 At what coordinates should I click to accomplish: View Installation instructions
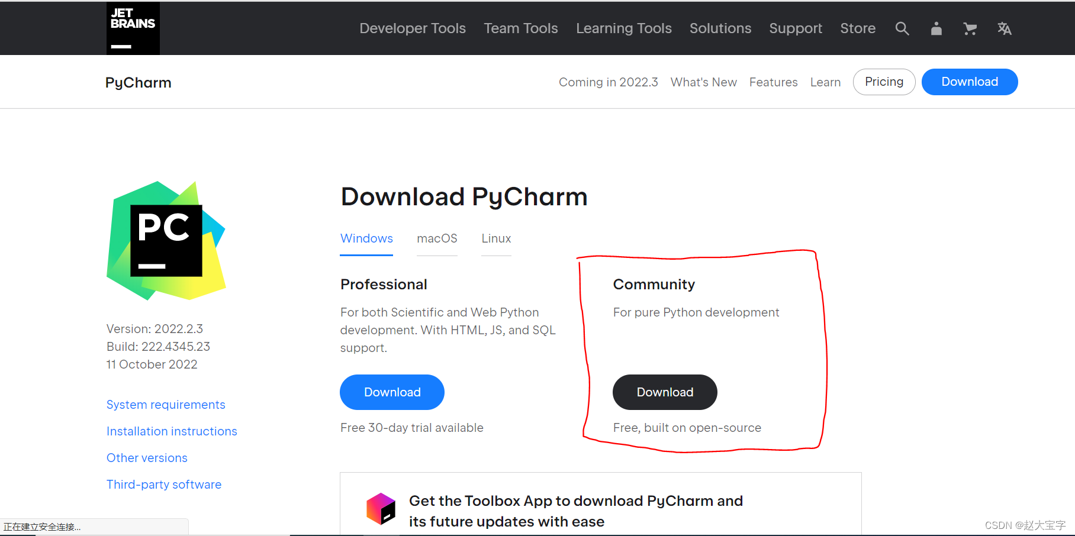point(172,431)
